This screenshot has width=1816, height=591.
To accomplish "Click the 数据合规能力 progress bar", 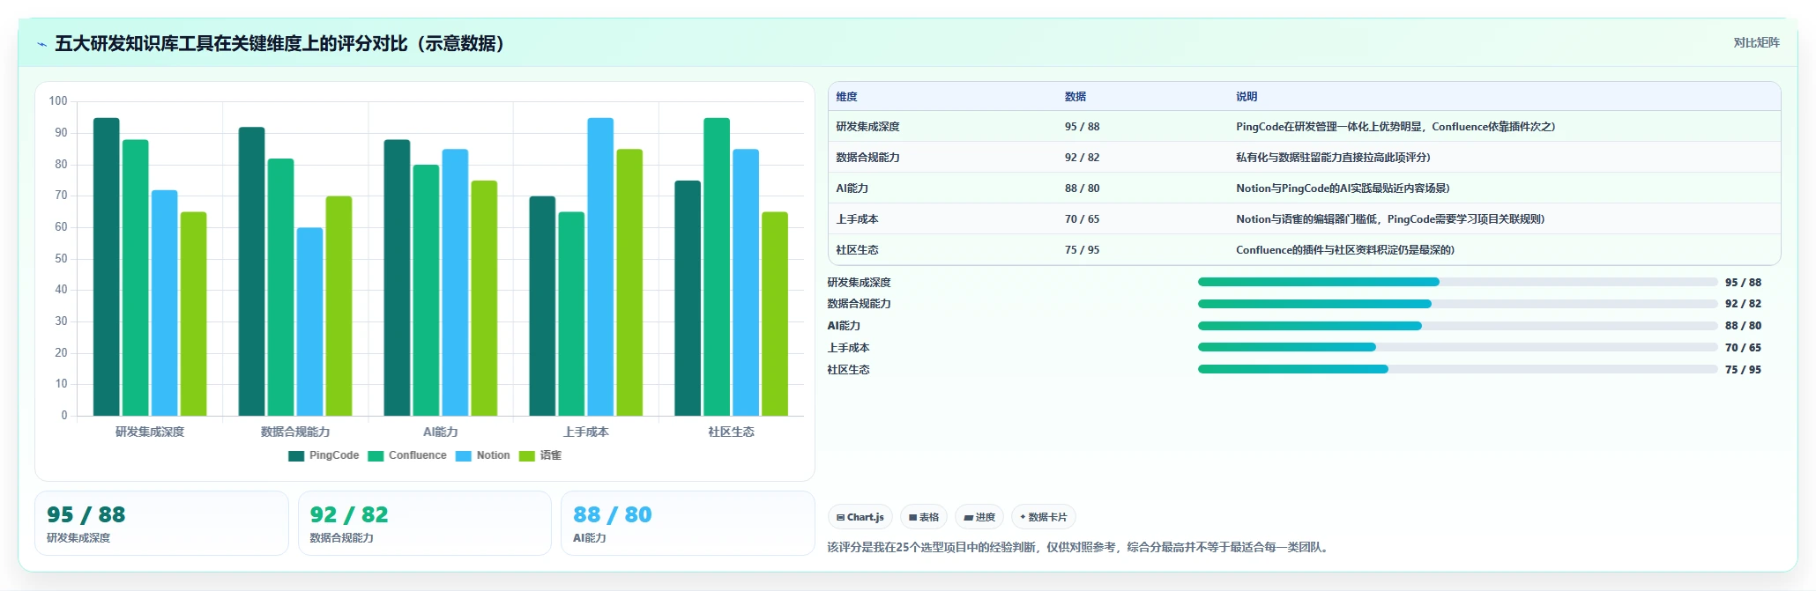I will [x=1457, y=304].
